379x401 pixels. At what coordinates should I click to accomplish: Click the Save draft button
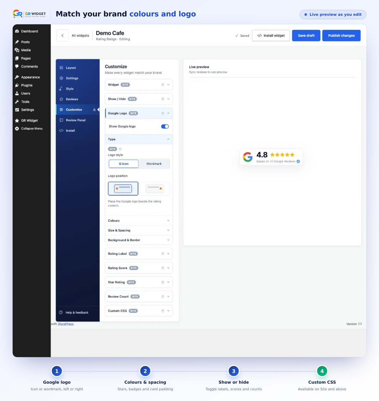tap(306, 36)
